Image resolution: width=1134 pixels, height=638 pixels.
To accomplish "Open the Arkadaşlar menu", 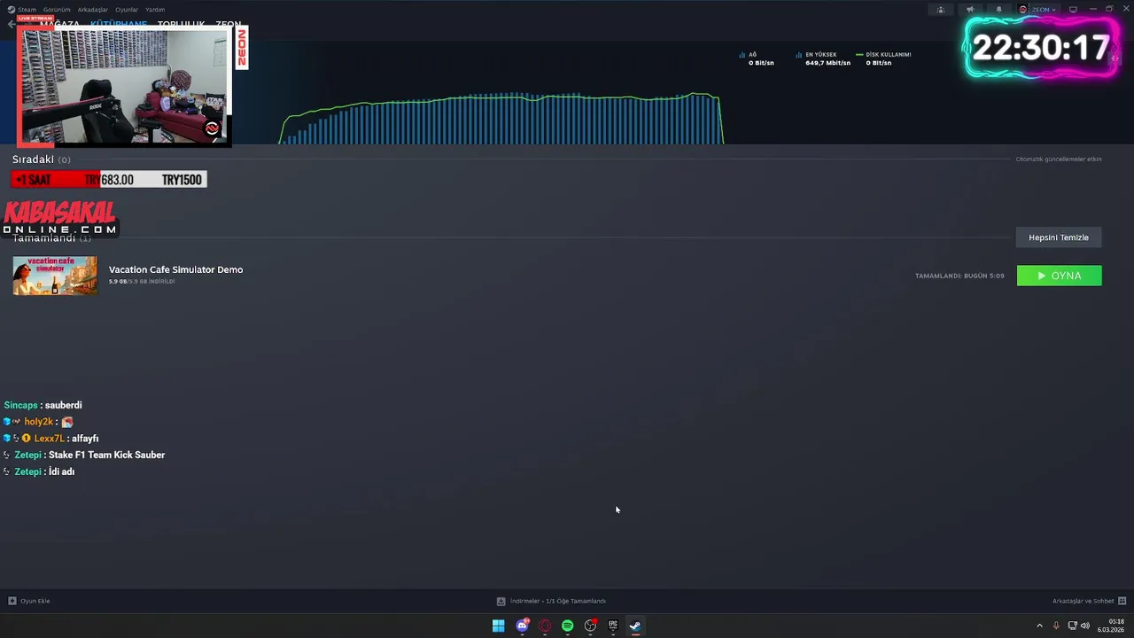I will [93, 10].
